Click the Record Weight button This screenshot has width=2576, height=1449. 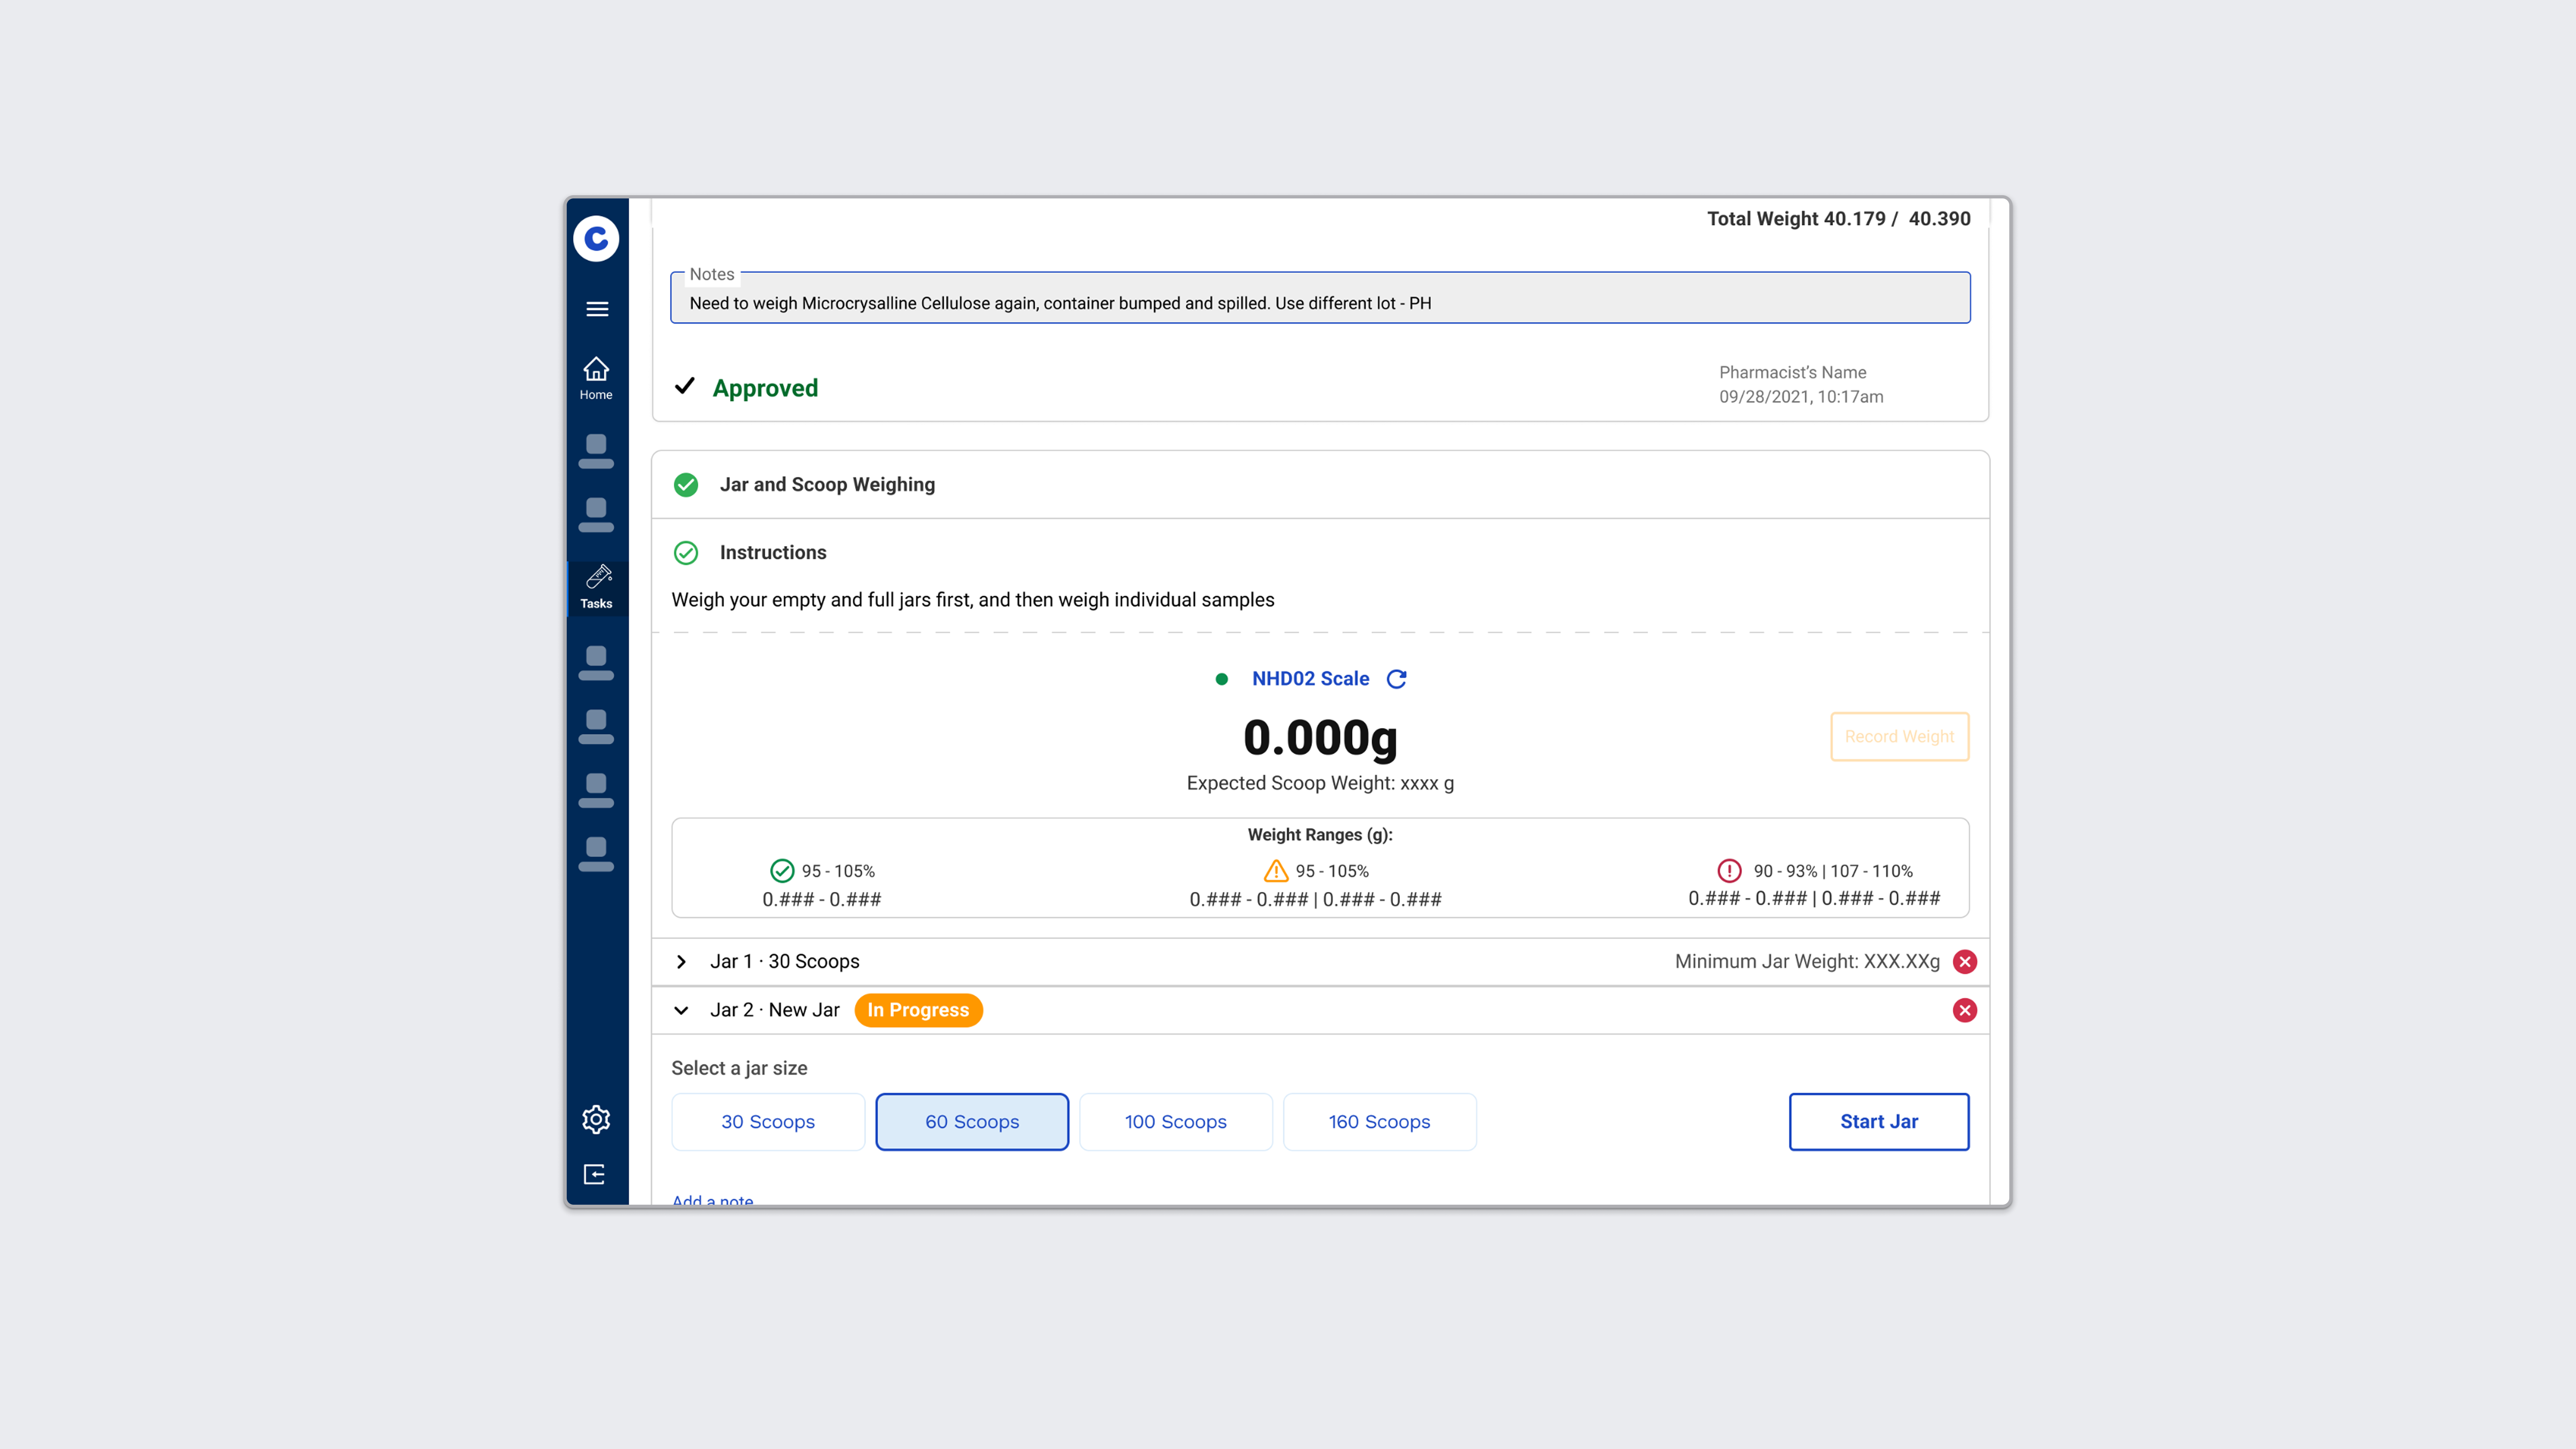pyautogui.click(x=1899, y=736)
